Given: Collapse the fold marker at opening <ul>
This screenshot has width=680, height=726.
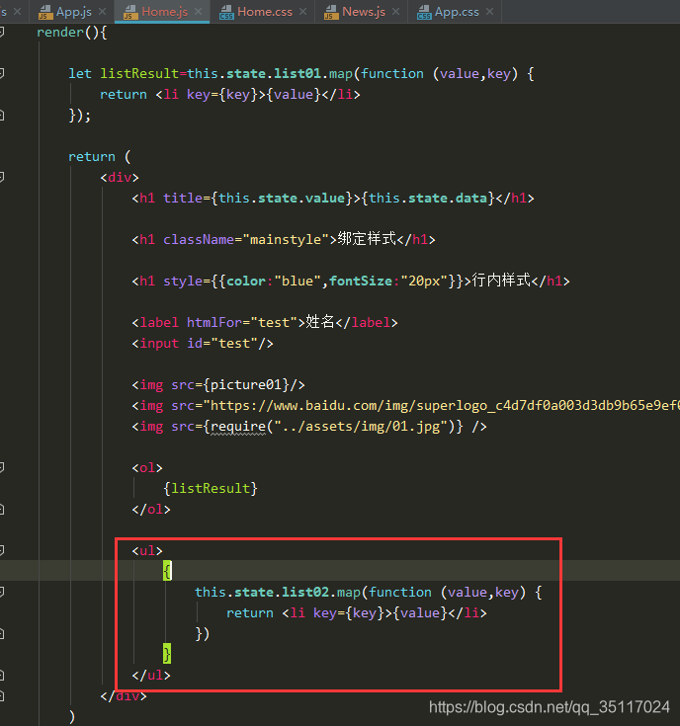Looking at the screenshot, I should (2, 550).
